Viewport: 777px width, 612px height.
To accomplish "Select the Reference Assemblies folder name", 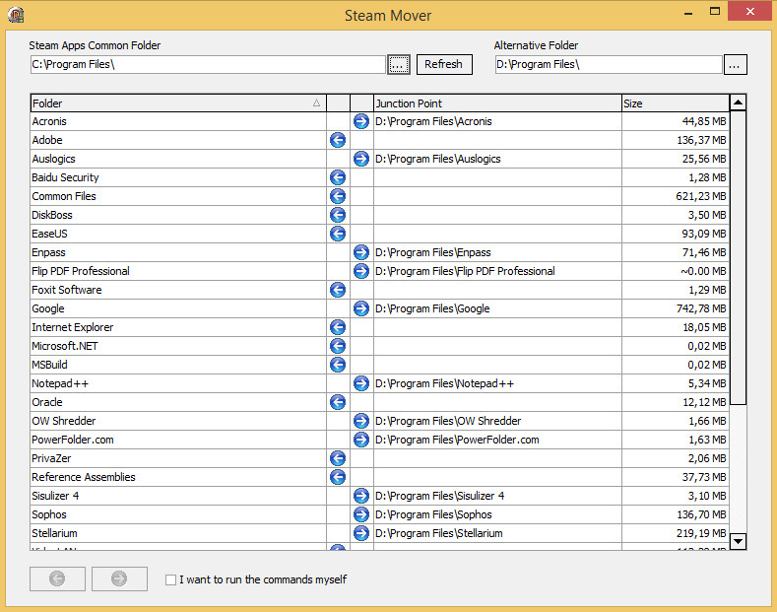I will [x=84, y=477].
